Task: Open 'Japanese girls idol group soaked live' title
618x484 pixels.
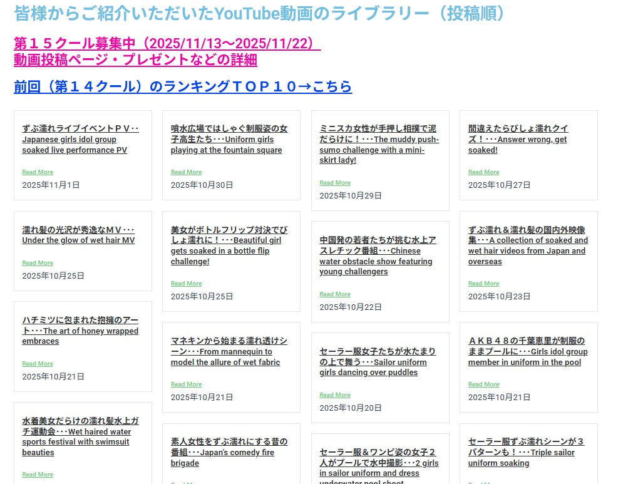Action: (80, 139)
